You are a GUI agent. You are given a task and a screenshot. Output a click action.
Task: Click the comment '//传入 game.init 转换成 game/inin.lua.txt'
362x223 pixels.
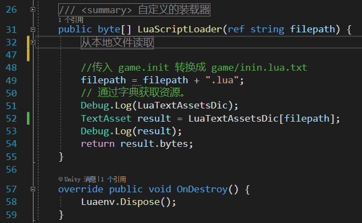[194, 67]
